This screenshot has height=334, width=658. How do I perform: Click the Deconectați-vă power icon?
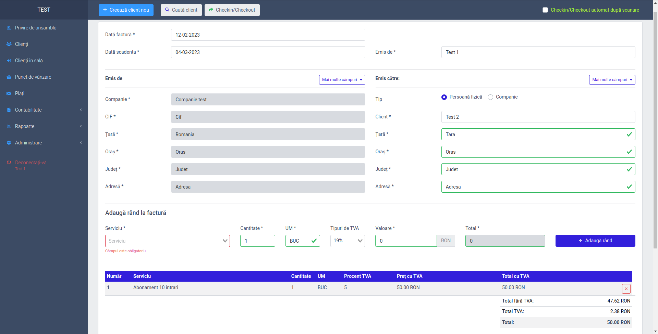[9, 162]
